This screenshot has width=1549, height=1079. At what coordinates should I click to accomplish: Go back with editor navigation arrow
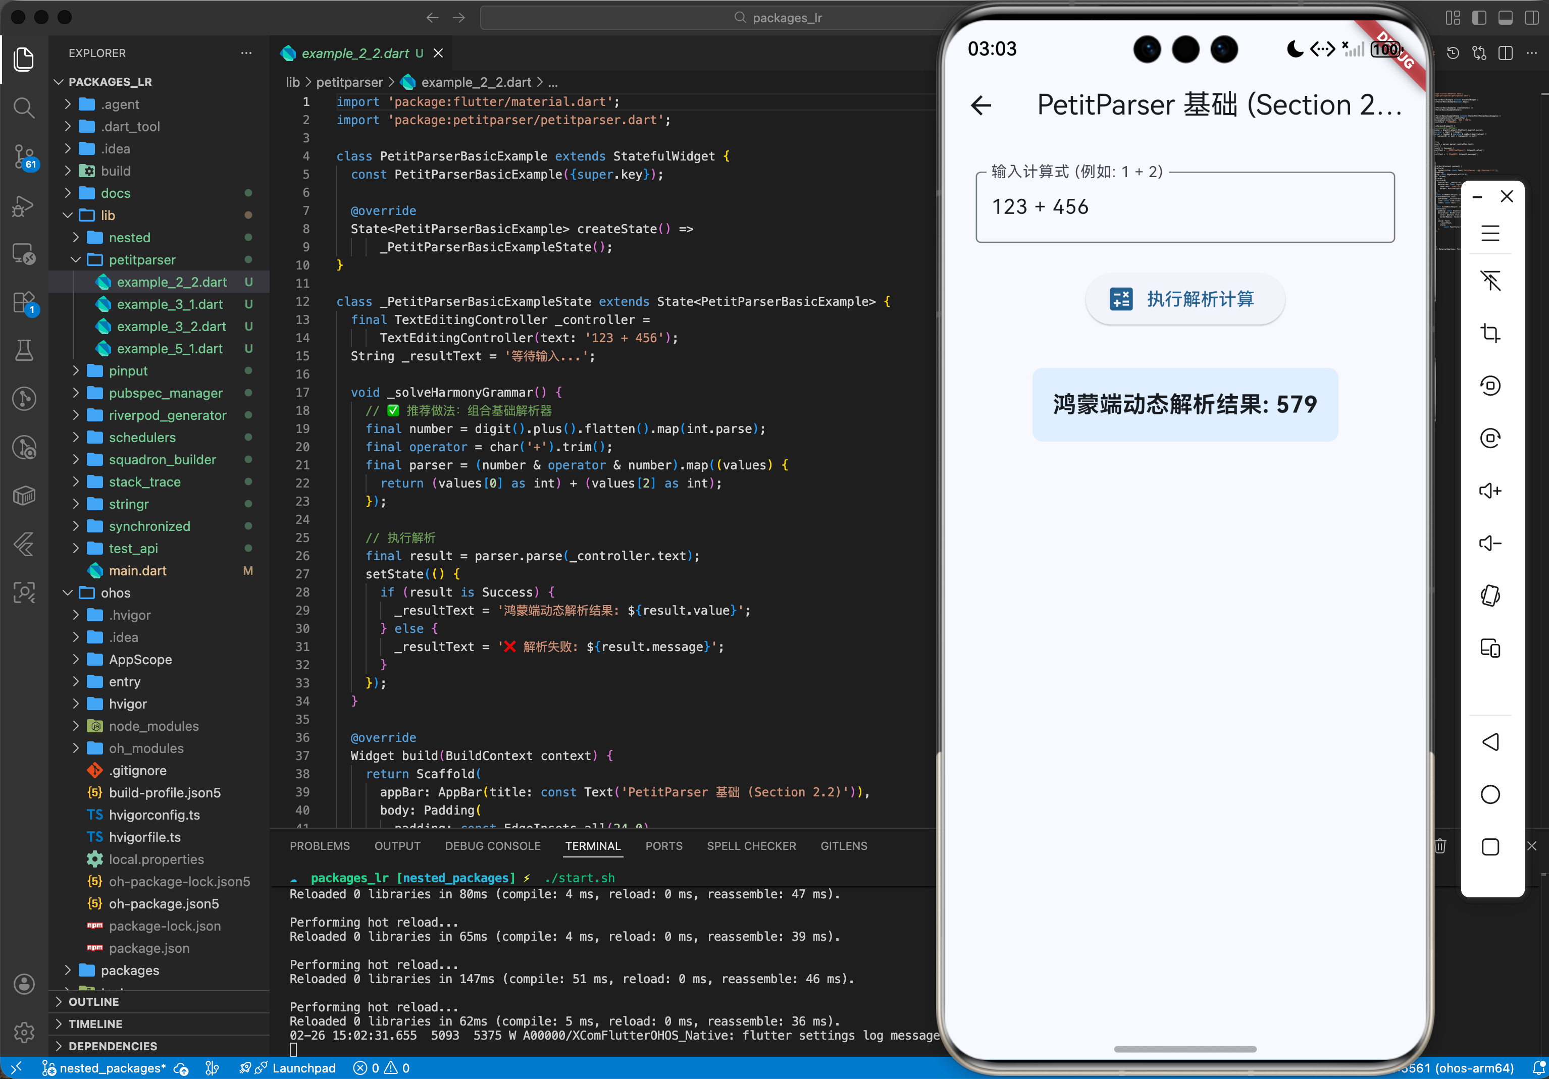[x=433, y=18]
